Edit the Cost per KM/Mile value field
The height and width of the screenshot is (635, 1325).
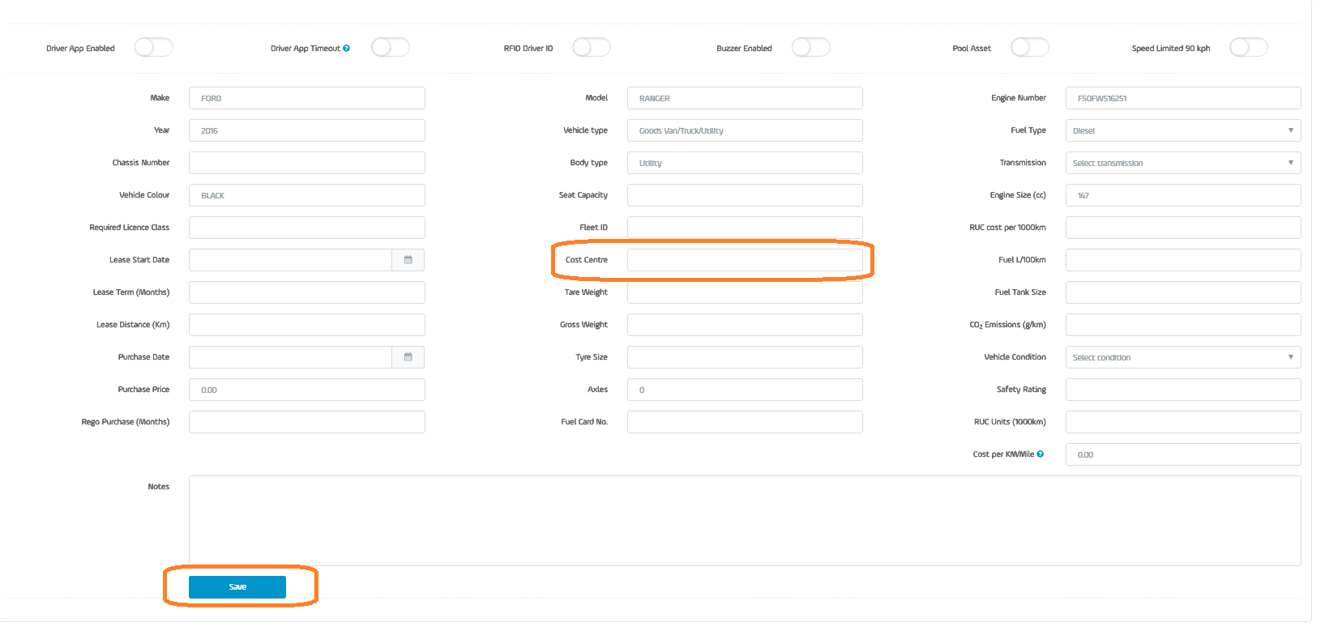click(1183, 454)
